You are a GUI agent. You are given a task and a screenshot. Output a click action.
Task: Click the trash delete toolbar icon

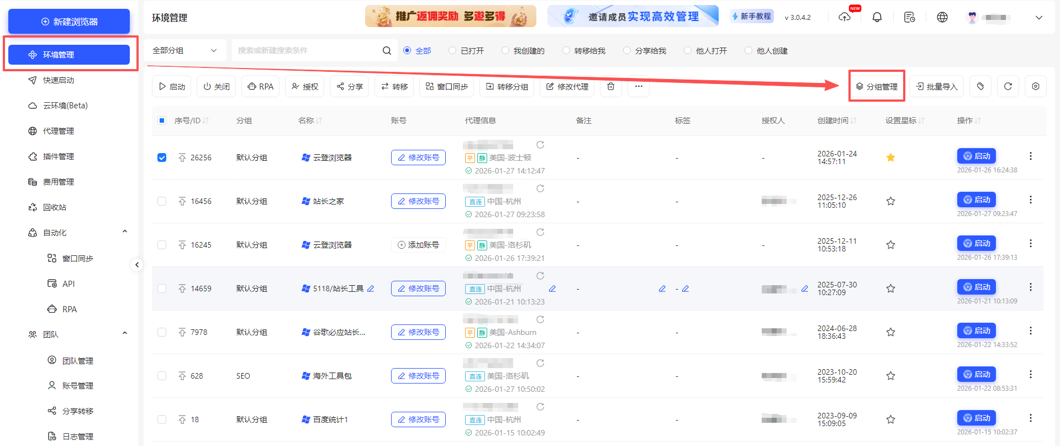pos(611,86)
